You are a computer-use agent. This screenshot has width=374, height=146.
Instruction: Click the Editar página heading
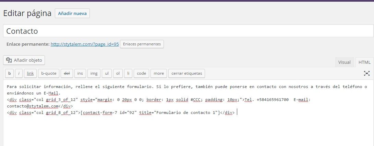click(x=27, y=13)
